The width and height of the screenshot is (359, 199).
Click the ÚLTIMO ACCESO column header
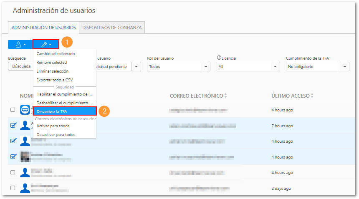(290, 96)
